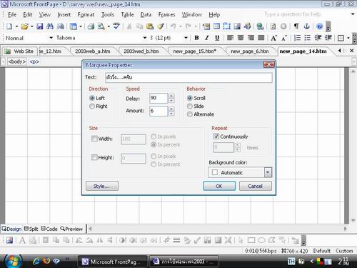Image resolution: width=357 pixels, height=268 pixels.
Task: Click the Spelling check icon
Action: tap(116, 26)
